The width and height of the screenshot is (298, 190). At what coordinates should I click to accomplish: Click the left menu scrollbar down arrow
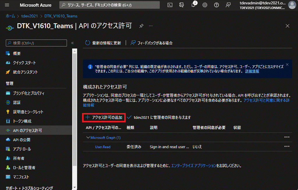click(75, 188)
